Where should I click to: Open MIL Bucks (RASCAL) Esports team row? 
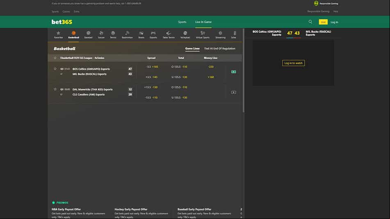[89, 74]
